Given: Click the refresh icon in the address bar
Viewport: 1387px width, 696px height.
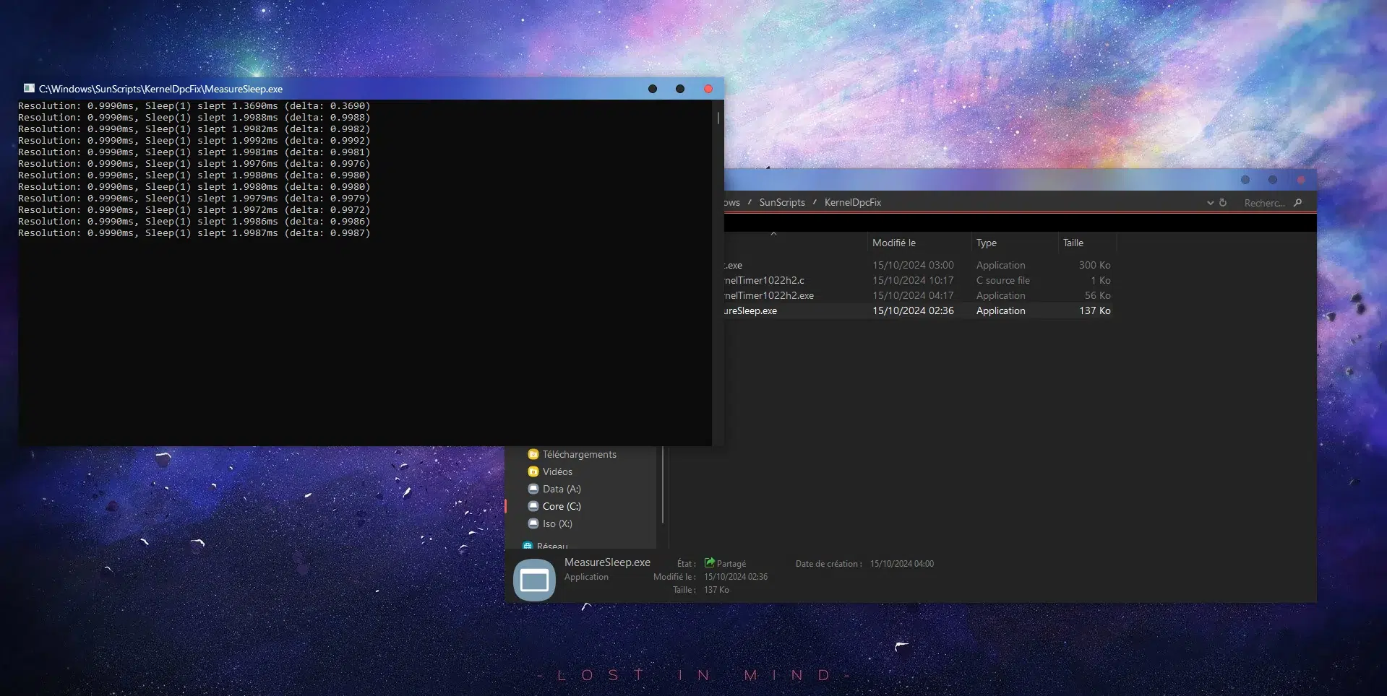Looking at the screenshot, I should (x=1222, y=203).
